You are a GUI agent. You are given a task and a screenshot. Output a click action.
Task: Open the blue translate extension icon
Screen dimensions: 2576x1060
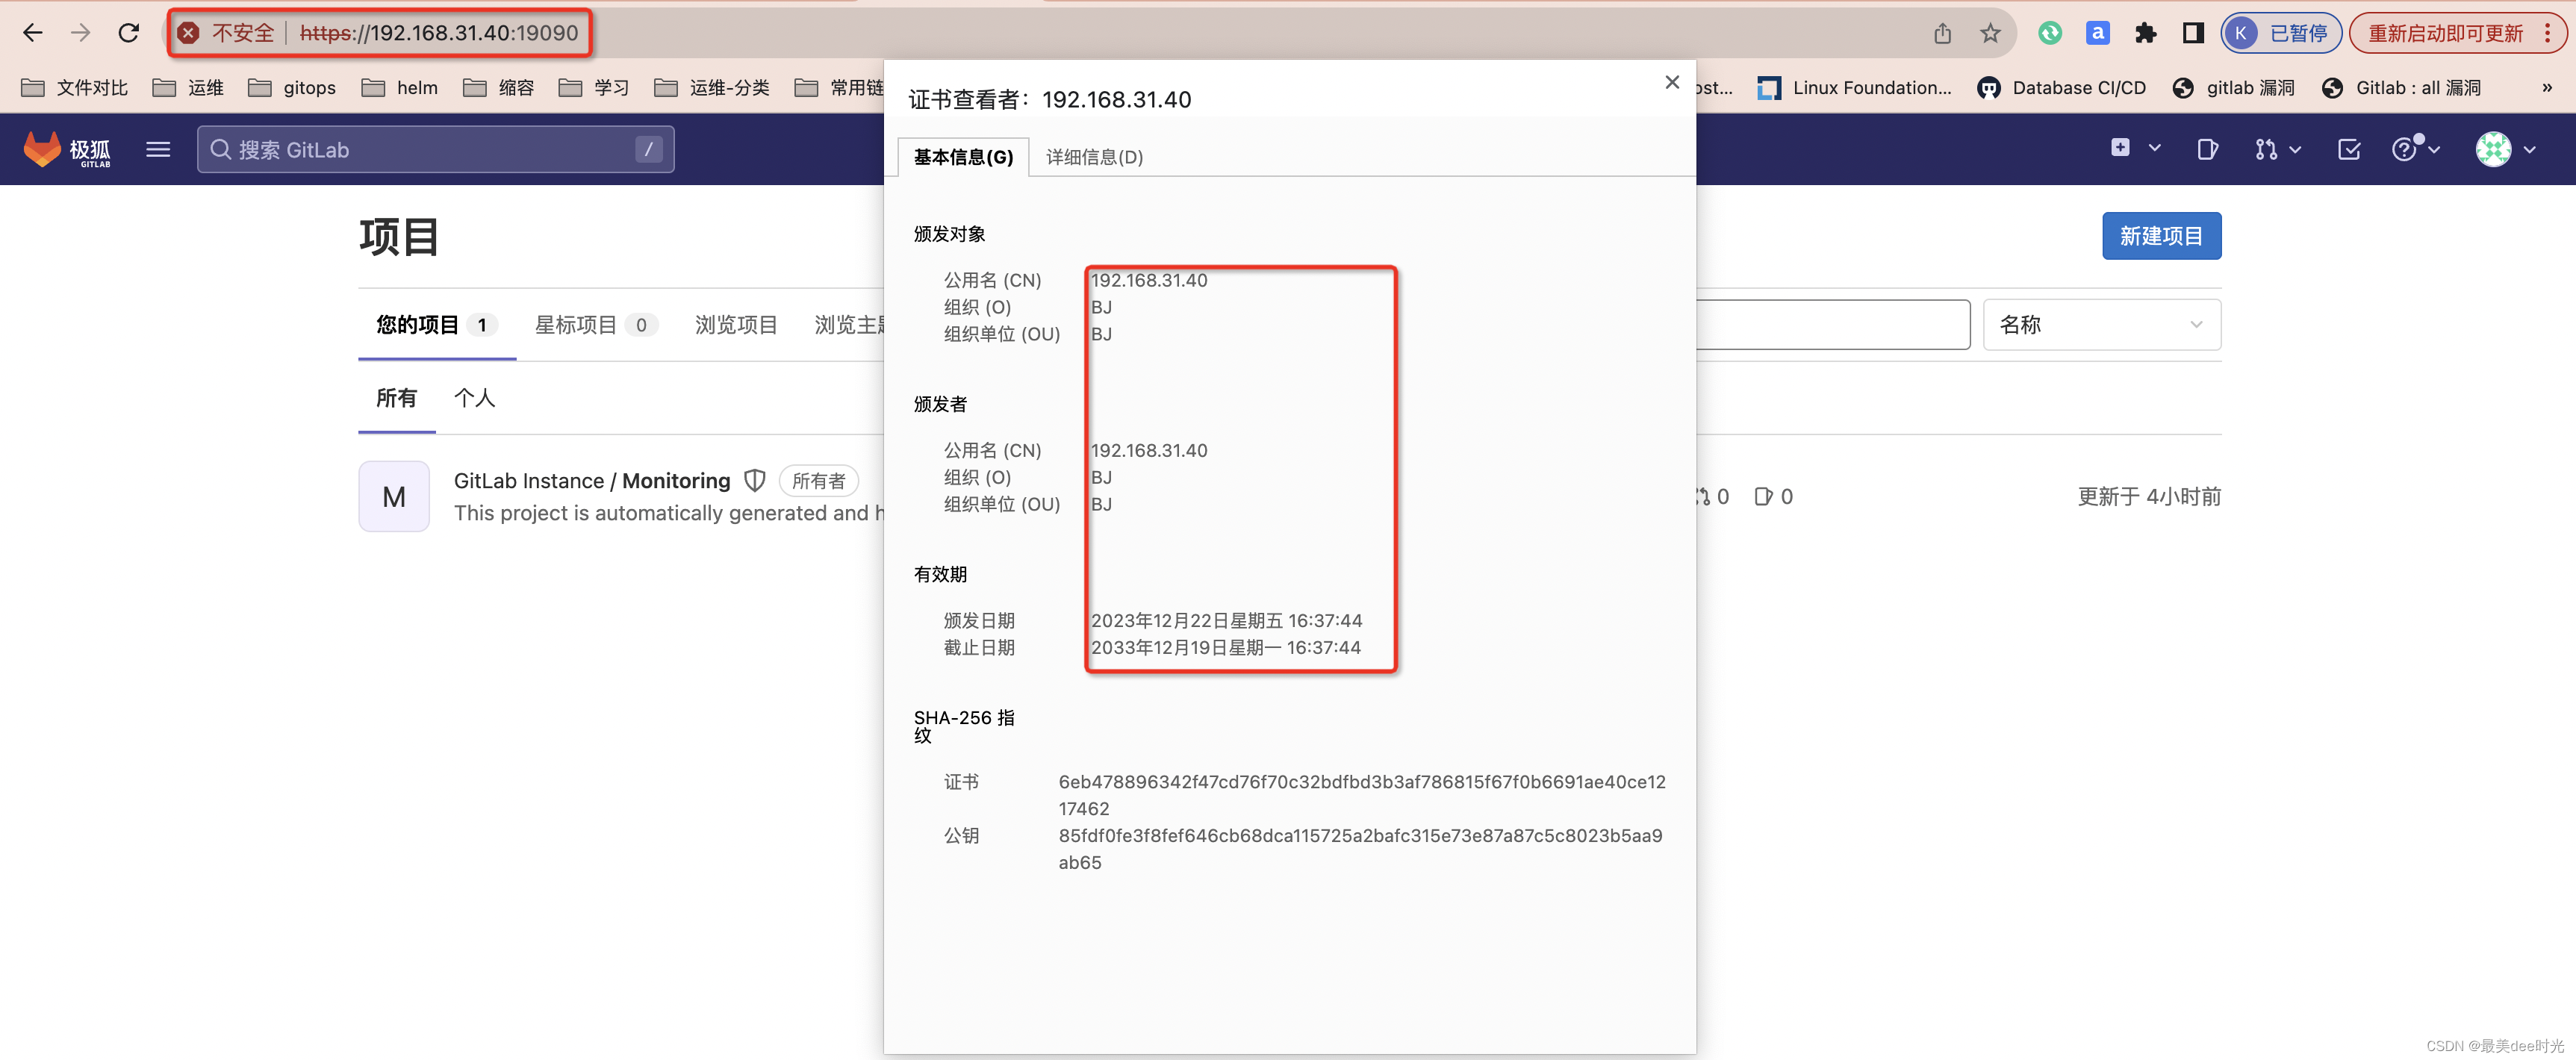2098,33
